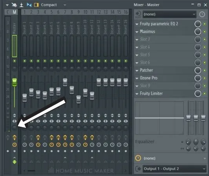Toggle Insert 3 effects slots enable icon
This screenshot has height=176, width=209.
tap(38, 138)
